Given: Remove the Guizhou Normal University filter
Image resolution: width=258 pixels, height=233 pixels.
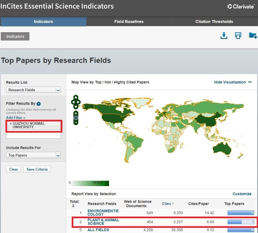Looking at the screenshot, I should (11, 124).
